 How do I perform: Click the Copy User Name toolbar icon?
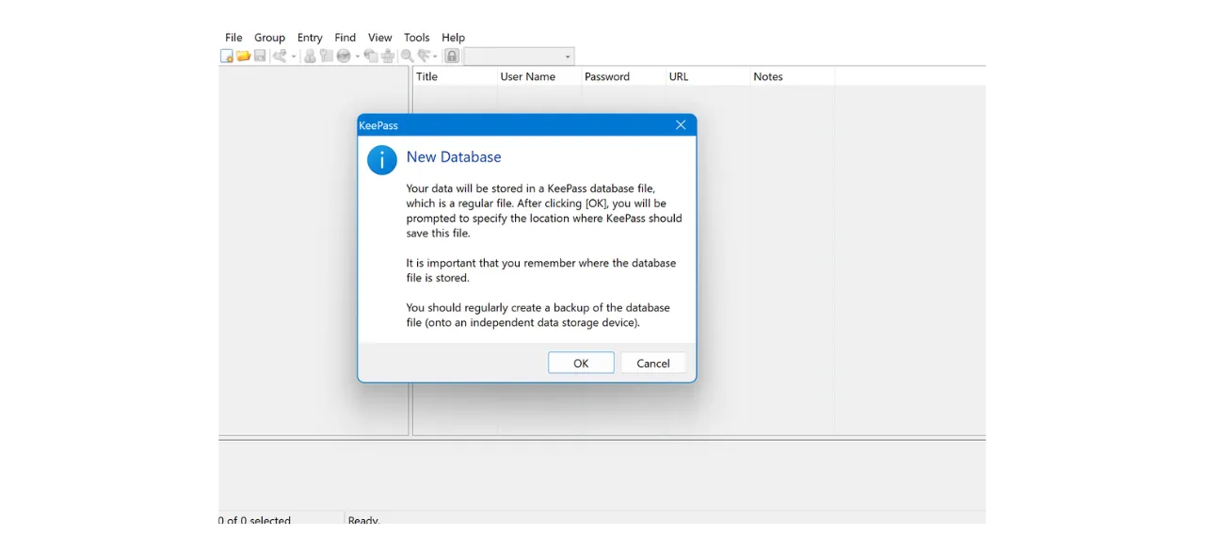[x=310, y=55]
